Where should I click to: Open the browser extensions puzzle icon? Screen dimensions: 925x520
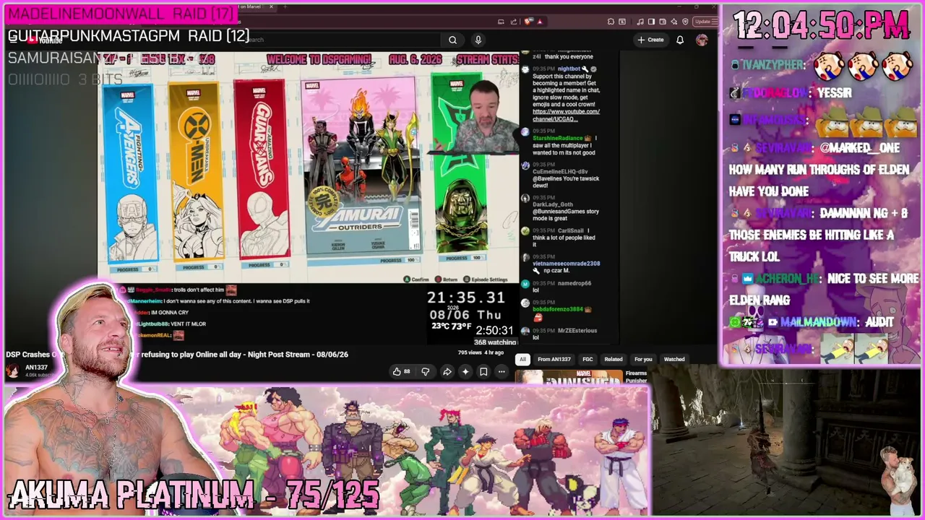click(x=611, y=22)
